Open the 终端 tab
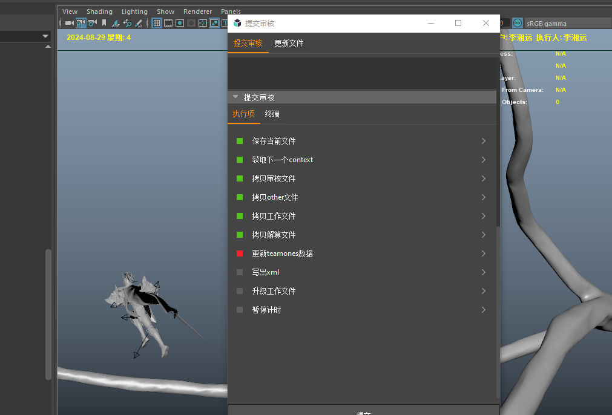Viewport: 612px width, 415px height. 272,114
